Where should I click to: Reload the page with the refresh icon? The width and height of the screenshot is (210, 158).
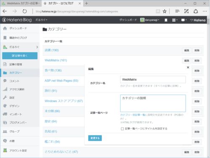tap(24, 11)
